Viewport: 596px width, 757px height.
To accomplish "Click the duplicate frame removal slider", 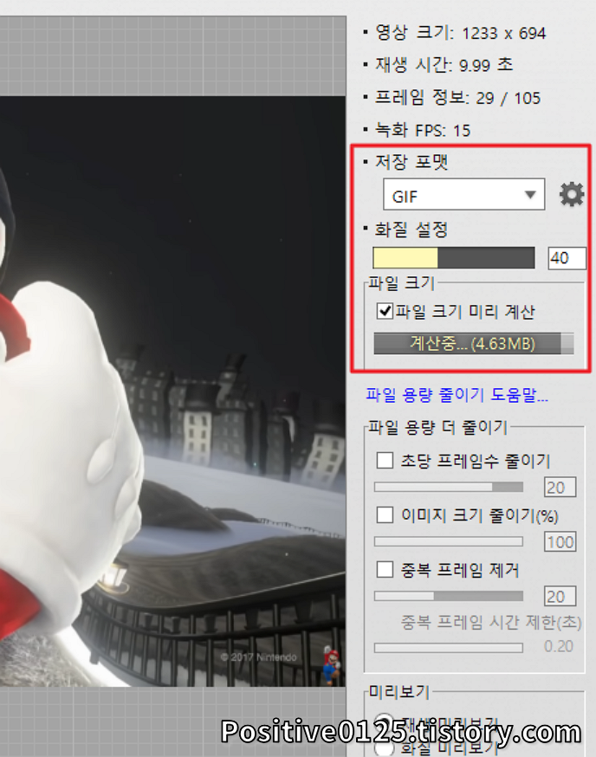I will pos(448,596).
